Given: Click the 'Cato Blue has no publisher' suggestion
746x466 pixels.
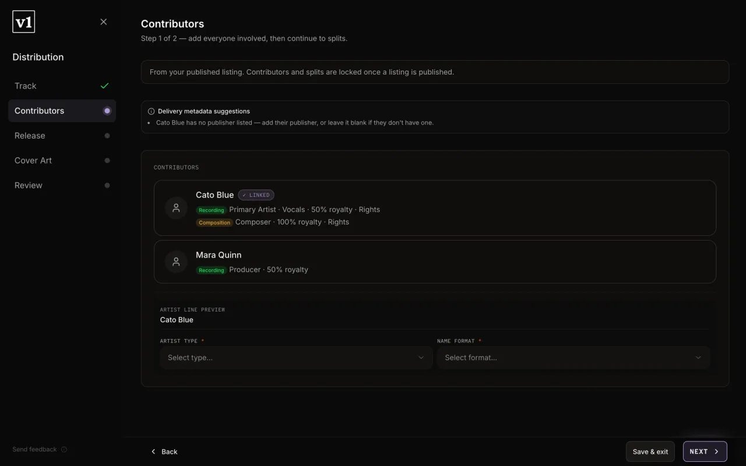Looking at the screenshot, I should click(x=295, y=123).
